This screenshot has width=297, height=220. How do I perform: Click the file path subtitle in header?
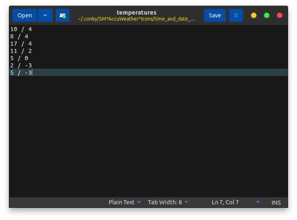137,19
